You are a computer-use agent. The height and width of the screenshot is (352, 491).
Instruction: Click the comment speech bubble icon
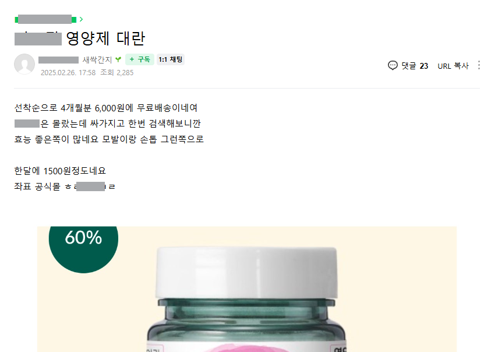click(x=393, y=65)
